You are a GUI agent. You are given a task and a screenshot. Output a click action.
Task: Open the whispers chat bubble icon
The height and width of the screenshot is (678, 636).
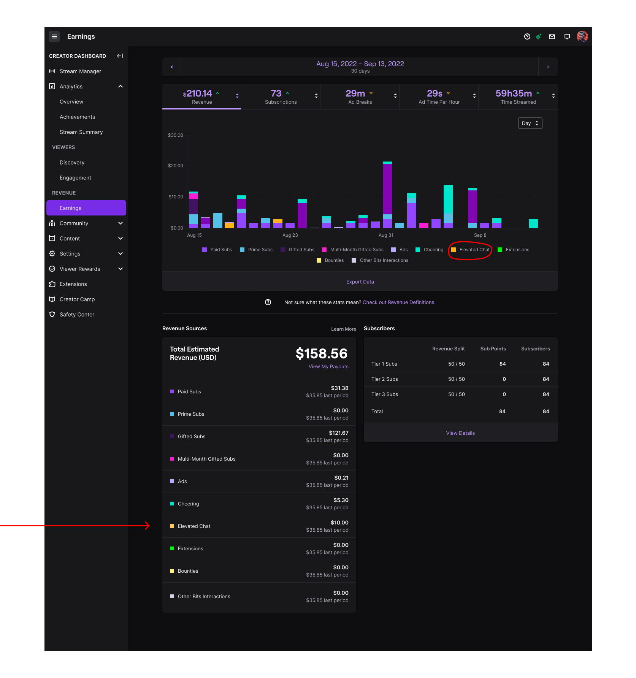point(567,36)
